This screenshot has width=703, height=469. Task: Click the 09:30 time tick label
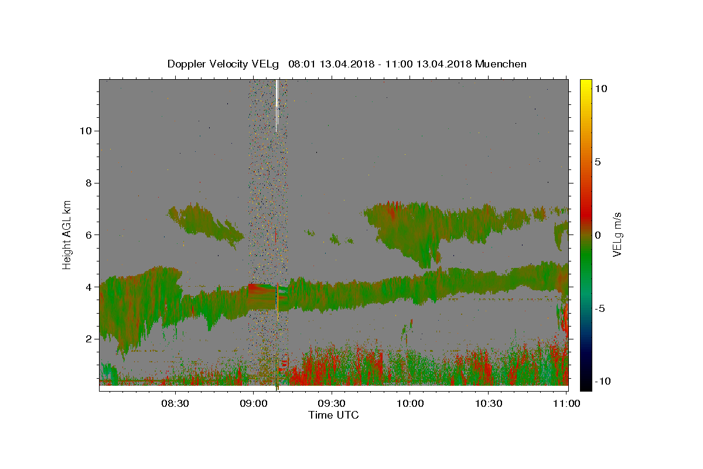click(332, 404)
